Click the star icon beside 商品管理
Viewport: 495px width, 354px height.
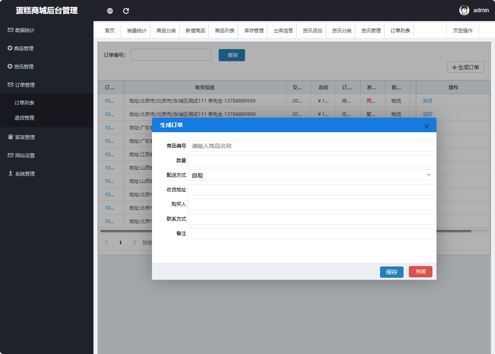(10, 48)
